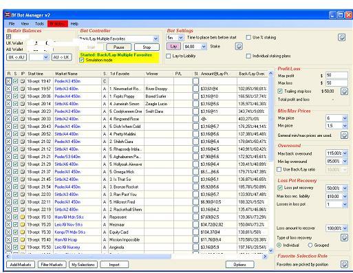353x273 pixels.
Task: Open View menu
Action: pyautogui.click(x=25, y=23)
